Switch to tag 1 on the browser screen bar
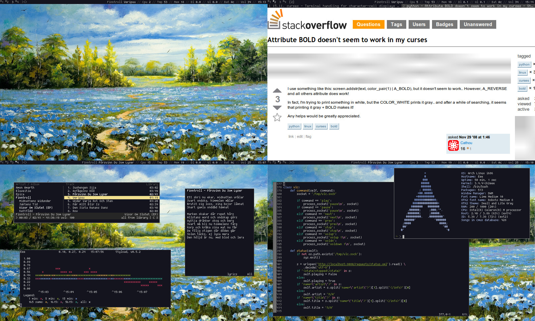This screenshot has width=535, height=321. point(269,2)
